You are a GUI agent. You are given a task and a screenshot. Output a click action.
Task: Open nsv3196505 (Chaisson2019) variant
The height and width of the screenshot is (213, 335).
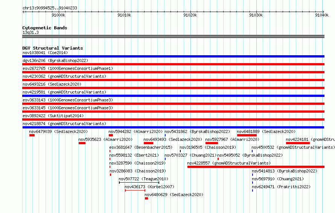(208, 147)
